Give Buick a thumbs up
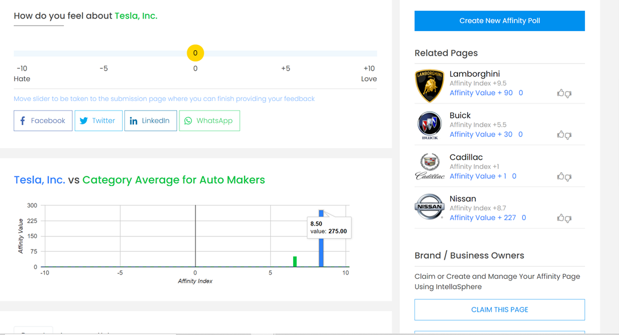This screenshot has width=619, height=335. 560,135
